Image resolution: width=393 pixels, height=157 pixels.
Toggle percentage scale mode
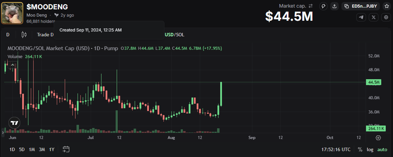tap(360, 149)
